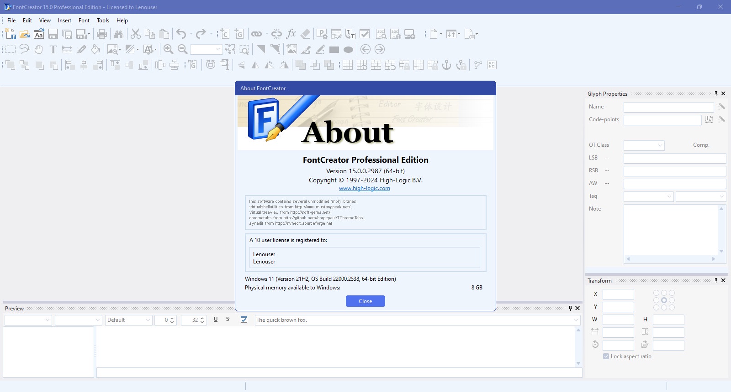
Task: Click the Previous glyph left-arrow icon
Action: [365, 49]
